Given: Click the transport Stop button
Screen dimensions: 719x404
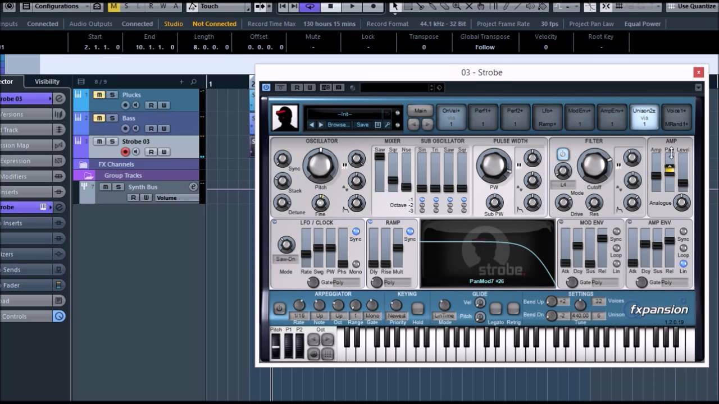Looking at the screenshot, I should (x=331, y=6).
